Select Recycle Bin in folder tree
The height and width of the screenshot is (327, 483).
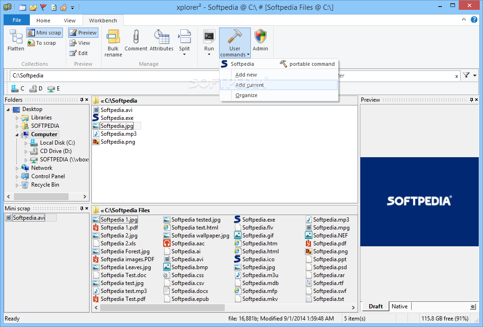45,185
